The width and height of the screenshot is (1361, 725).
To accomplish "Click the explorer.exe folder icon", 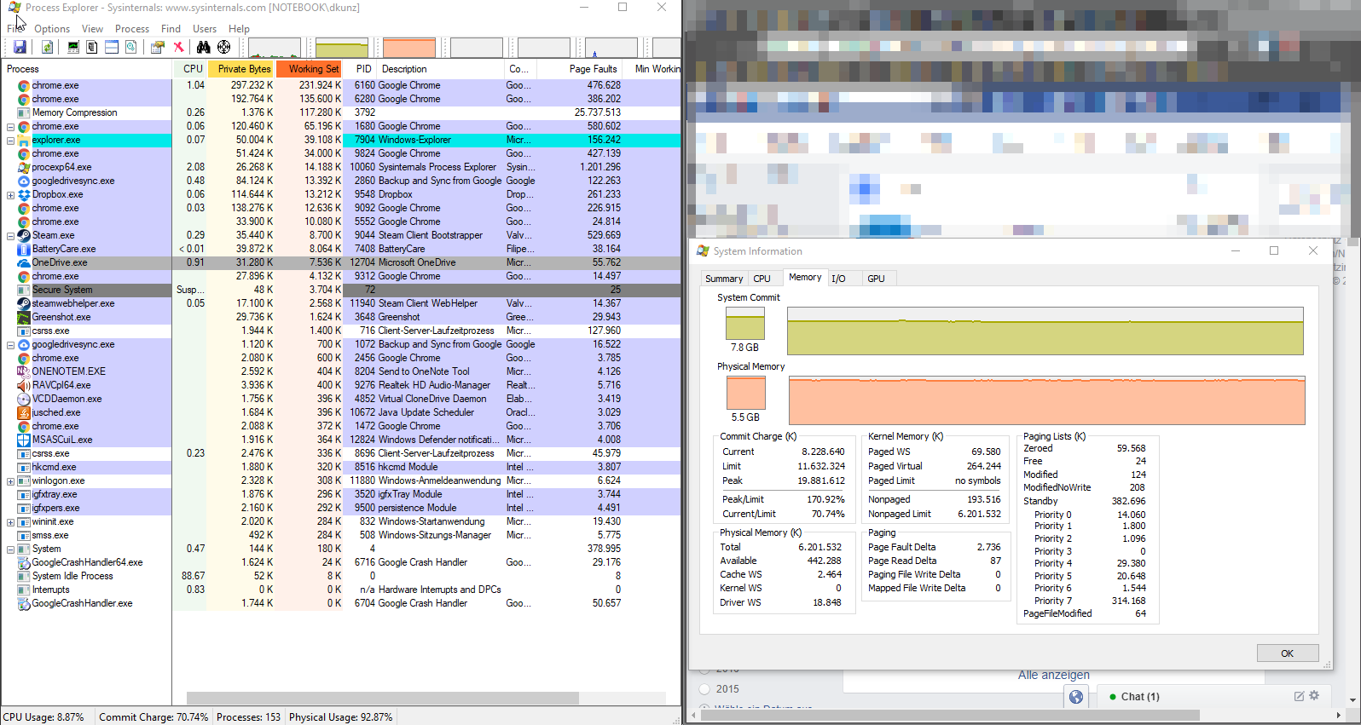I will [x=24, y=140].
